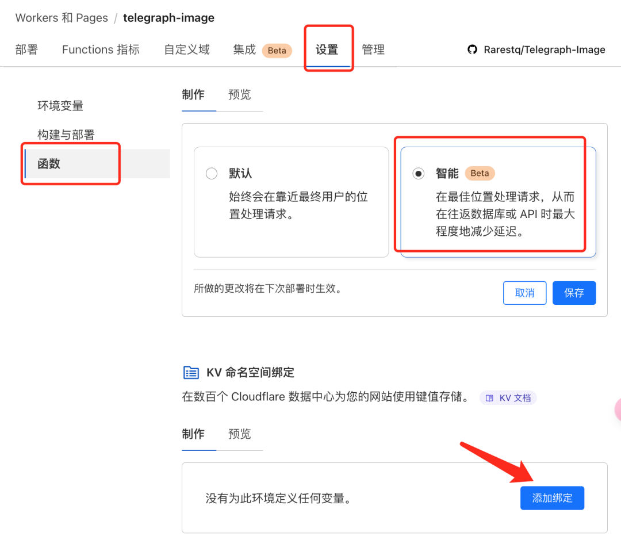
Task: Select the 预览 tab under KV 命名空间绑定
Action: (x=240, y=434)
